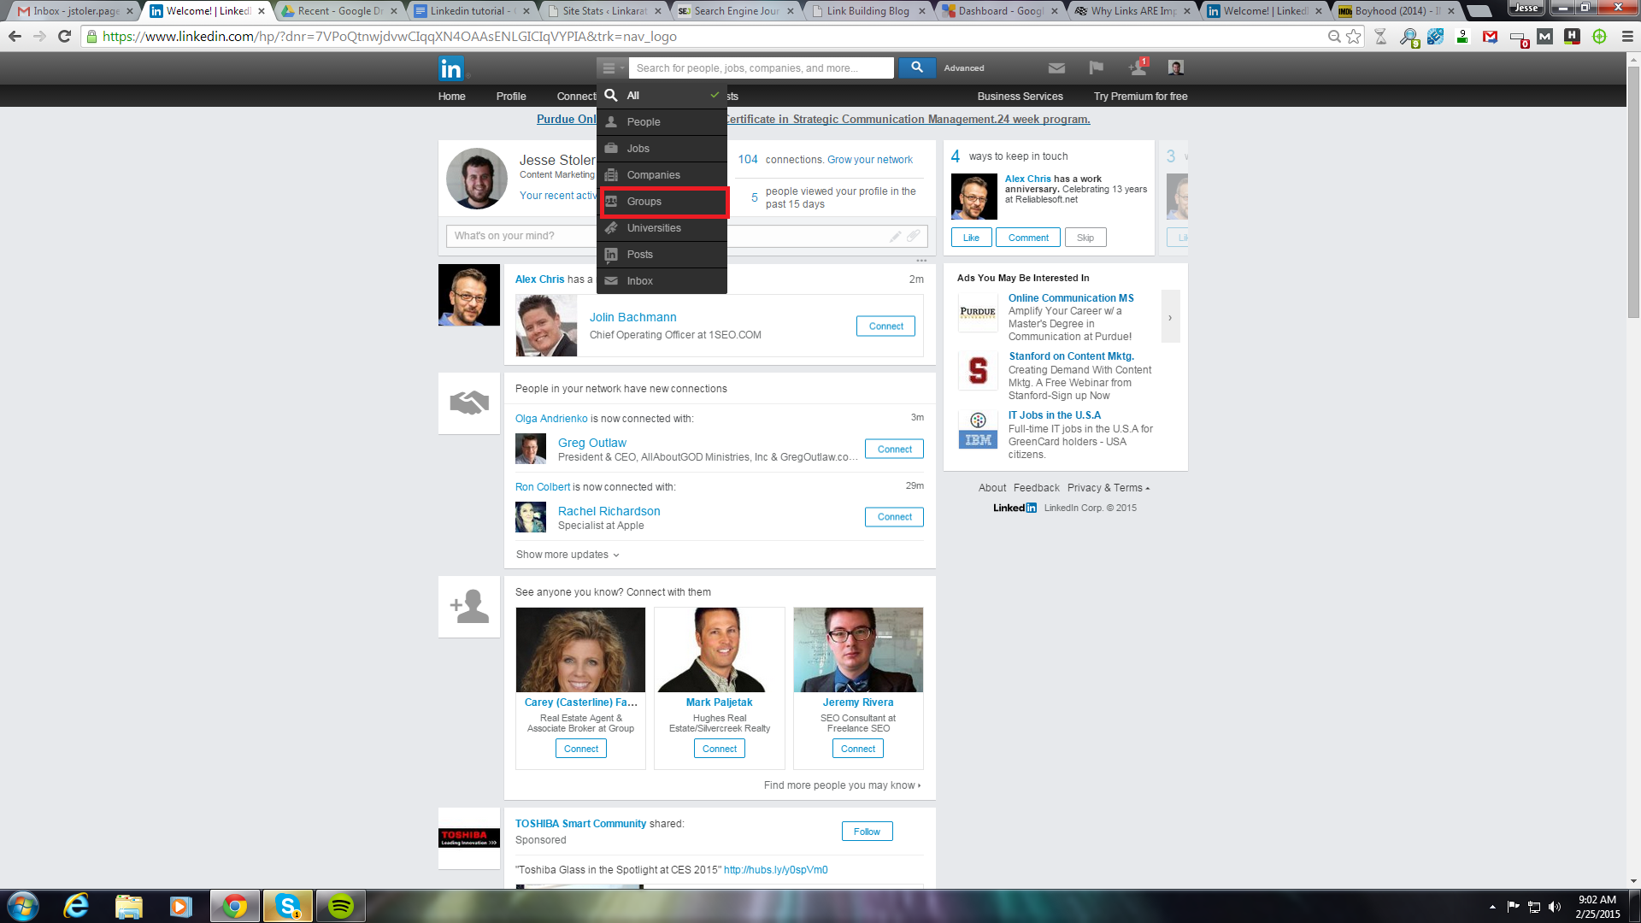Open the messages envelope icon
The width and height of the screenshot is (1641, 923).
[x=1056, y=68]
